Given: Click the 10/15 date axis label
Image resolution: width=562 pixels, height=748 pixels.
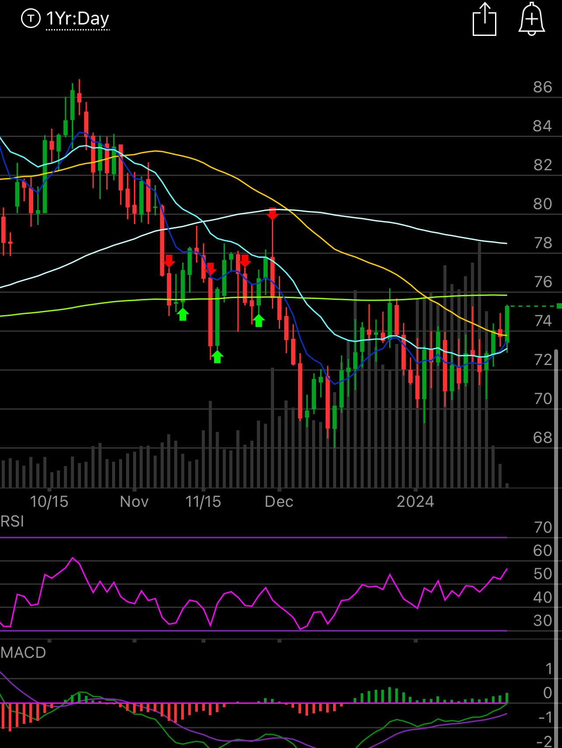Looking at the screenshot, I should pyautogui.click(x=49, y=502).
